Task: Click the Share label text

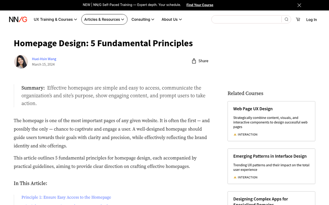Action: coord(203,61)
